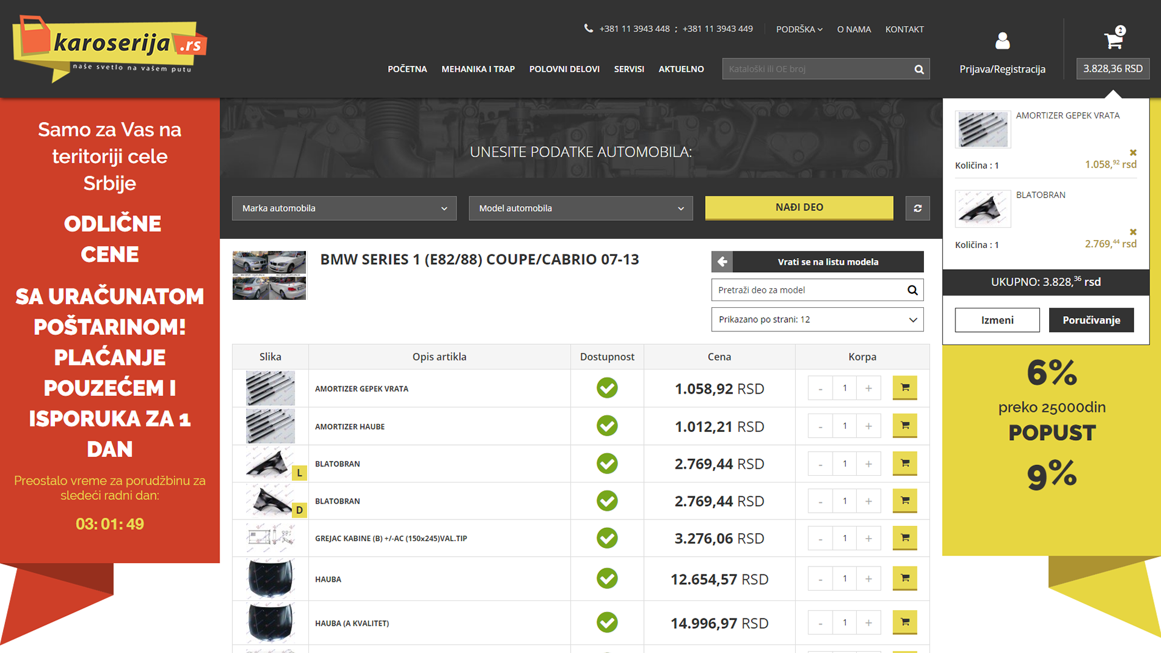This screenshot has width=1161, height=653.
Task: Click Vrati se na listu modela
Action: point(817,262)
